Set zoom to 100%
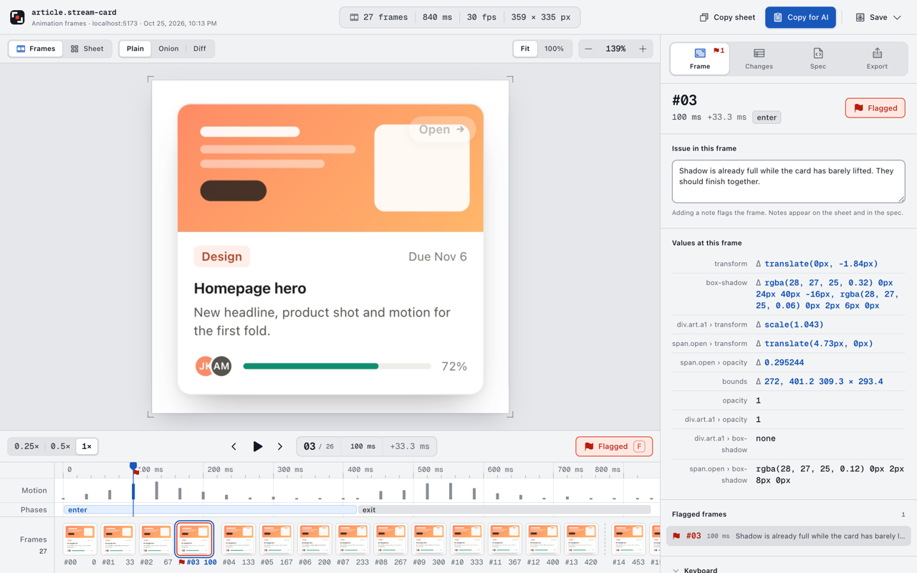 click(x=554, y=49)
